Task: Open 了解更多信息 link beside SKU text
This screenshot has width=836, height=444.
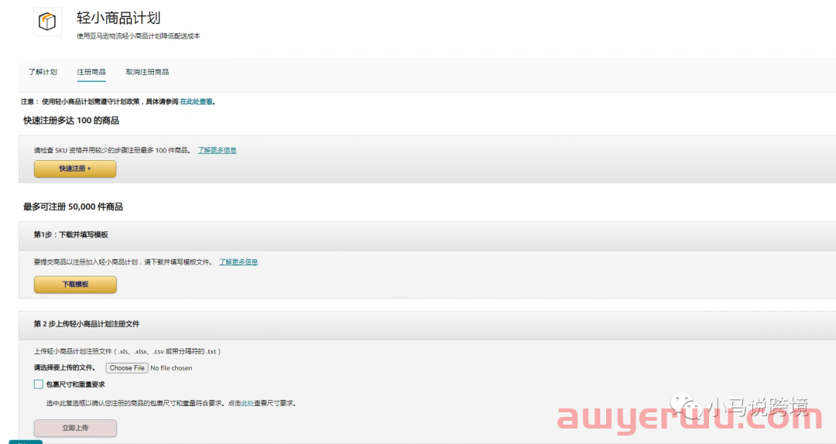Action: (x=217, y=150)
